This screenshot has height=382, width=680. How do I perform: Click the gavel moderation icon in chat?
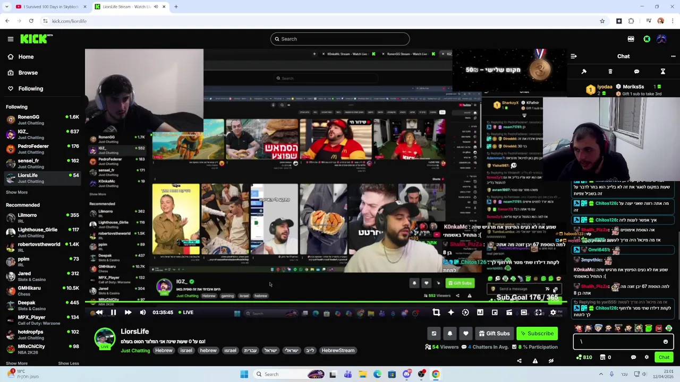click(x=584, y=72)
